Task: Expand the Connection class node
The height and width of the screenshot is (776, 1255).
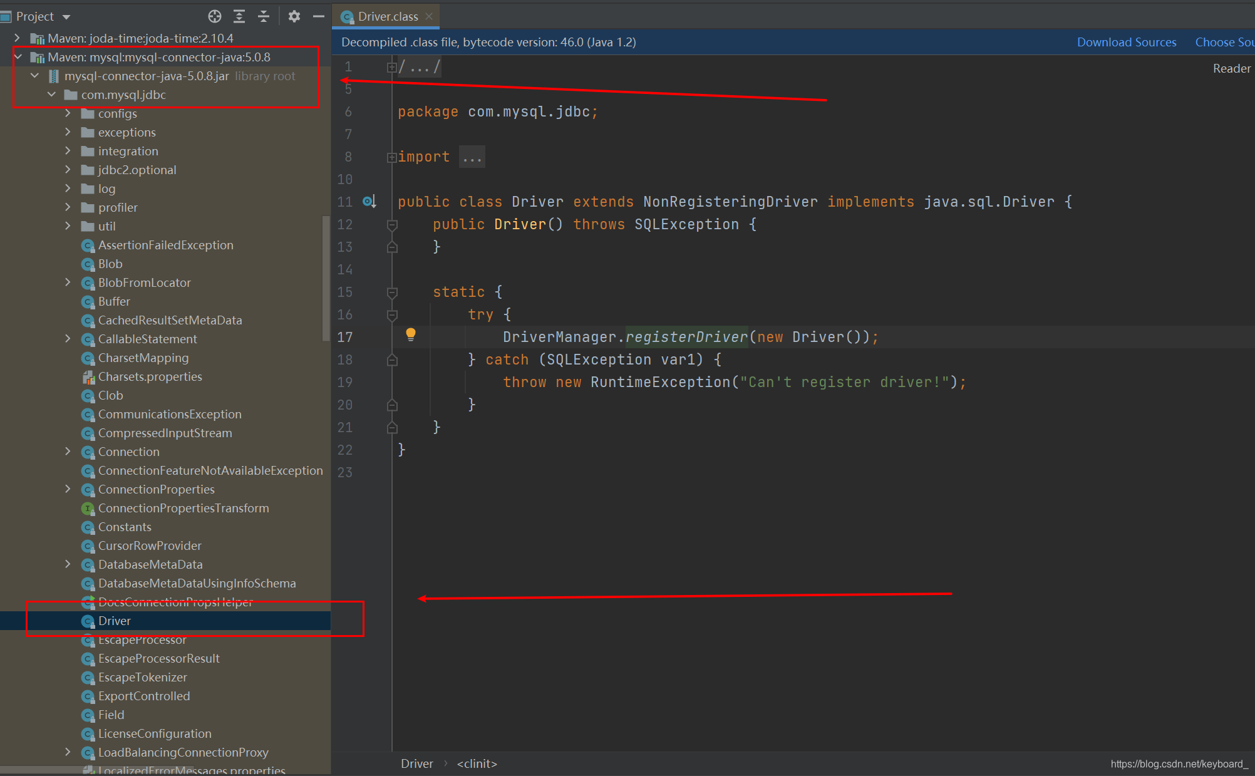Action: point(68,452)
